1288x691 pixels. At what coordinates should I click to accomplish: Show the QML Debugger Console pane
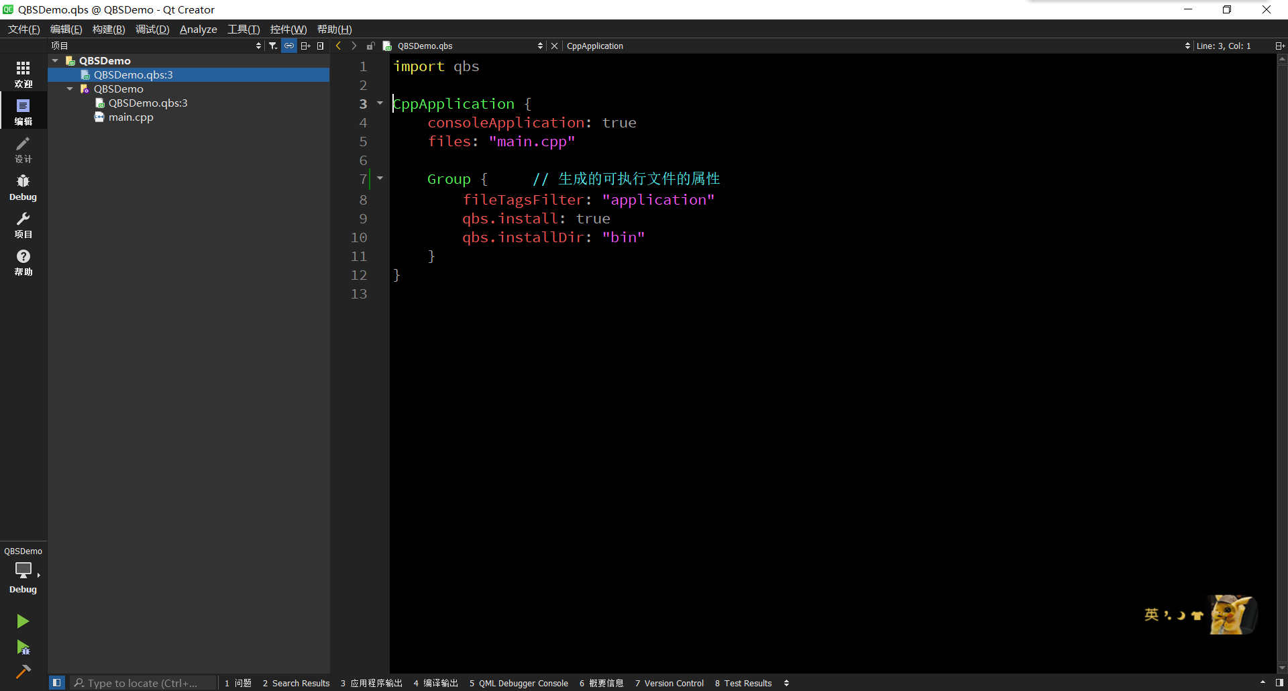click(x=519, y=683)
